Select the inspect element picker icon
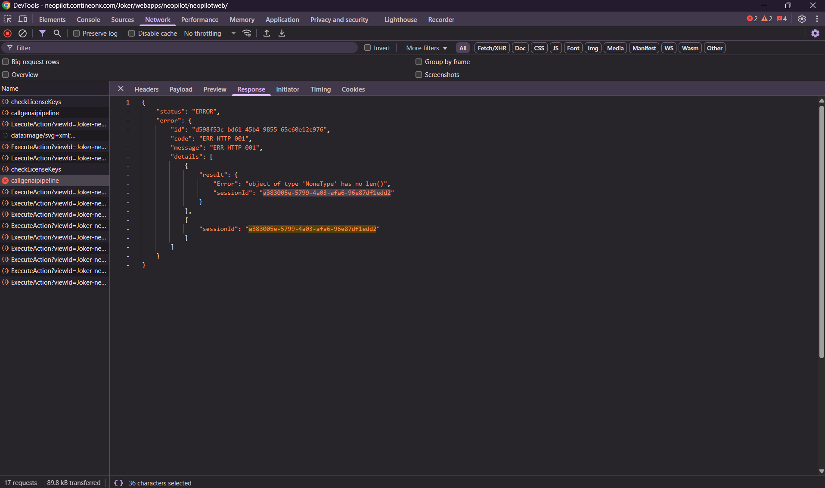Image resolution: width=825 pixels, height=488 pixels. pyautogui.click(x=8, y=19)
